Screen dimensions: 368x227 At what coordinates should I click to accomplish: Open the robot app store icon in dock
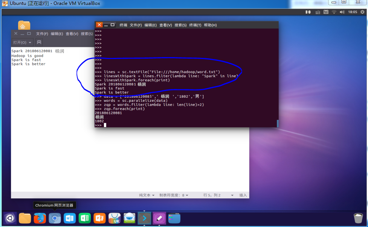130,218
